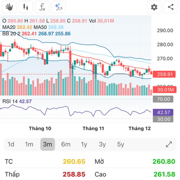Open chart settings gear

154,7
